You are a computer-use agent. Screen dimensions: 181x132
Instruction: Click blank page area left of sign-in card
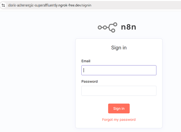pos(37,79)
